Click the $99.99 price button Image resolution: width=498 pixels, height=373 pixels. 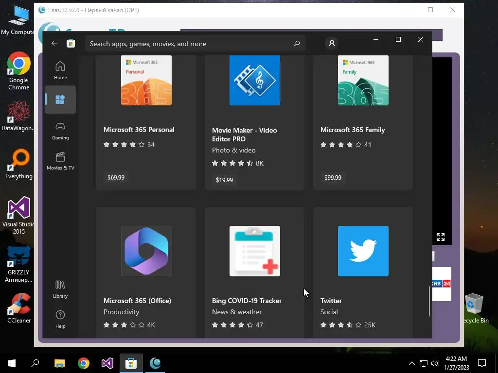click(333, 178)
